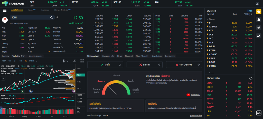Click the Add button in Watchlist
This screenshot has width=263, height=119.
tap(249, 11)
